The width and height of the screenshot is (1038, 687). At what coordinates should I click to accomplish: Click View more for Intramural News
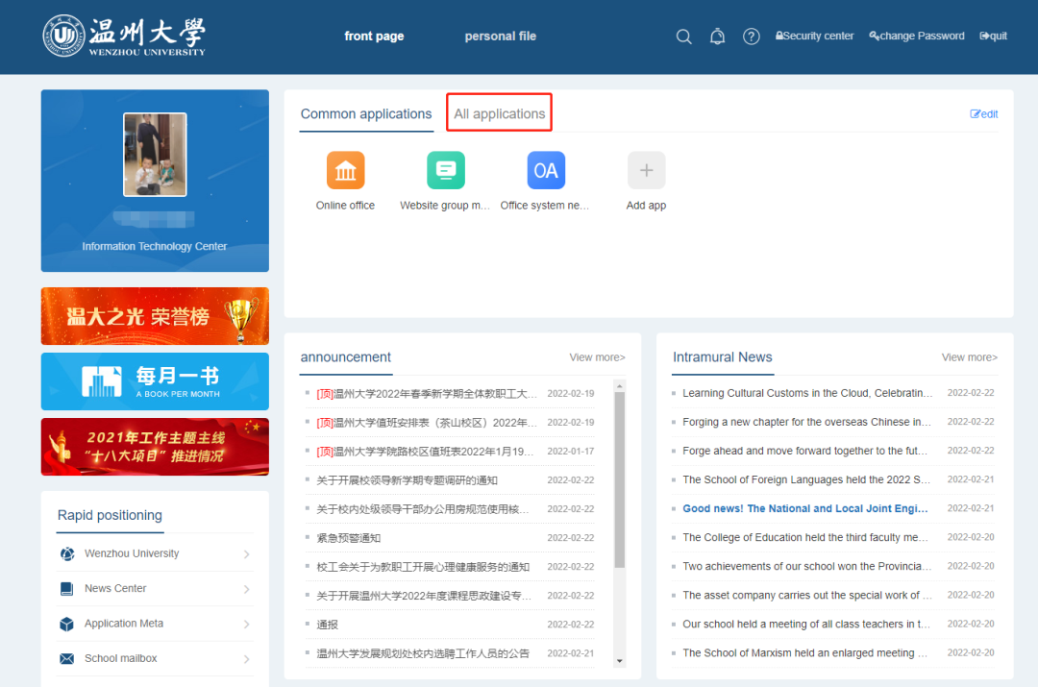click(969, 357)
